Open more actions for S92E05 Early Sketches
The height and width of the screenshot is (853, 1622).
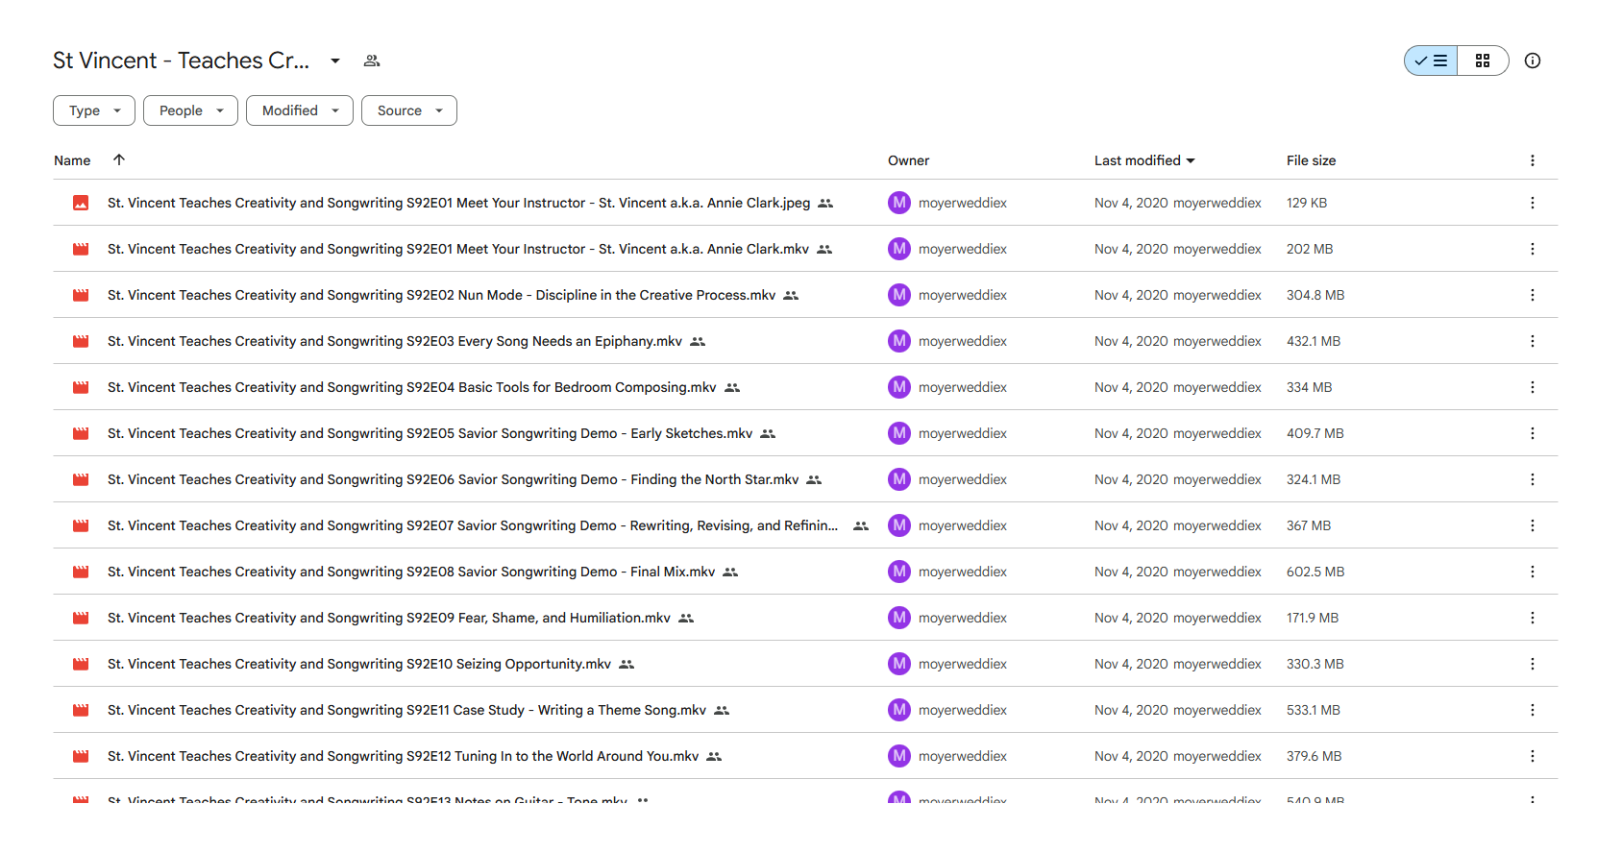[x=1533, y=433]
